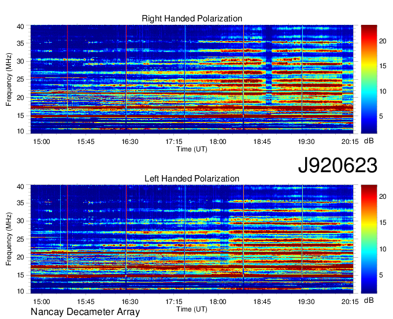
Task: Click the Right Handed plot's colorbar
Action: tap(369, 79)
